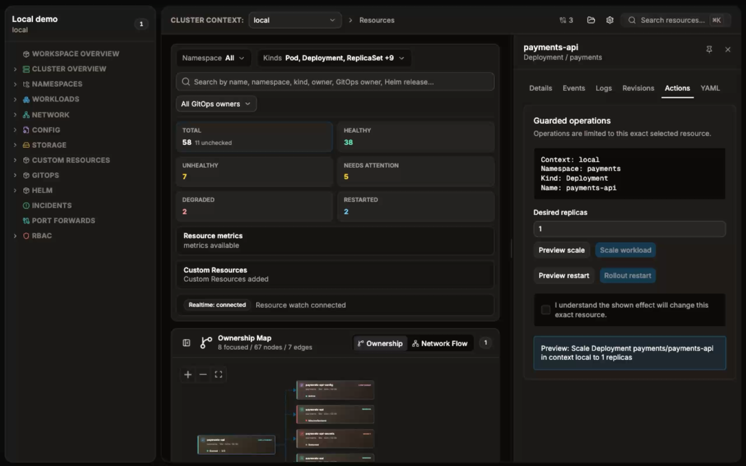
Task: Expand the Config tree item
Action: click(15, 130)
